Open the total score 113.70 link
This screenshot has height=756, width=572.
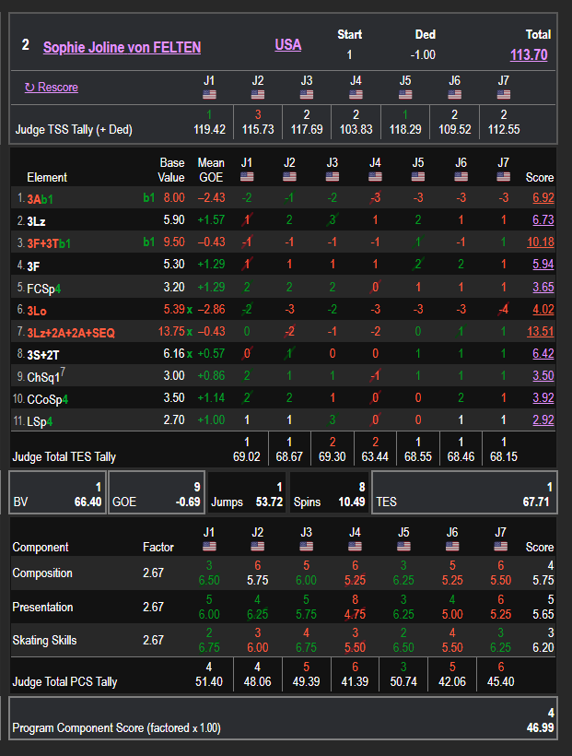(529, 55)
